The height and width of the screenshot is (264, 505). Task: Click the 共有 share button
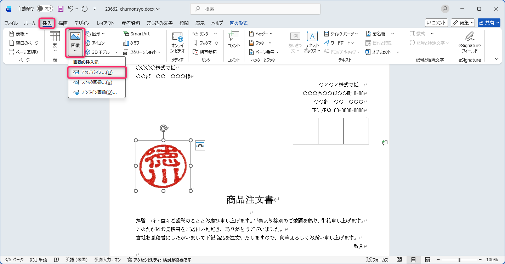coord(489,23)
